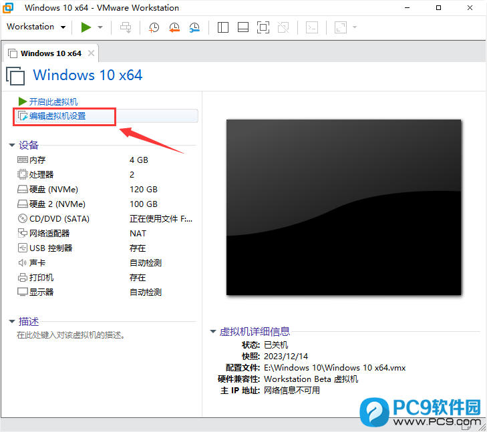This screenshot has width=487, height=432.
Task: Click the 100 GB disk value
Action: point(144,204)
